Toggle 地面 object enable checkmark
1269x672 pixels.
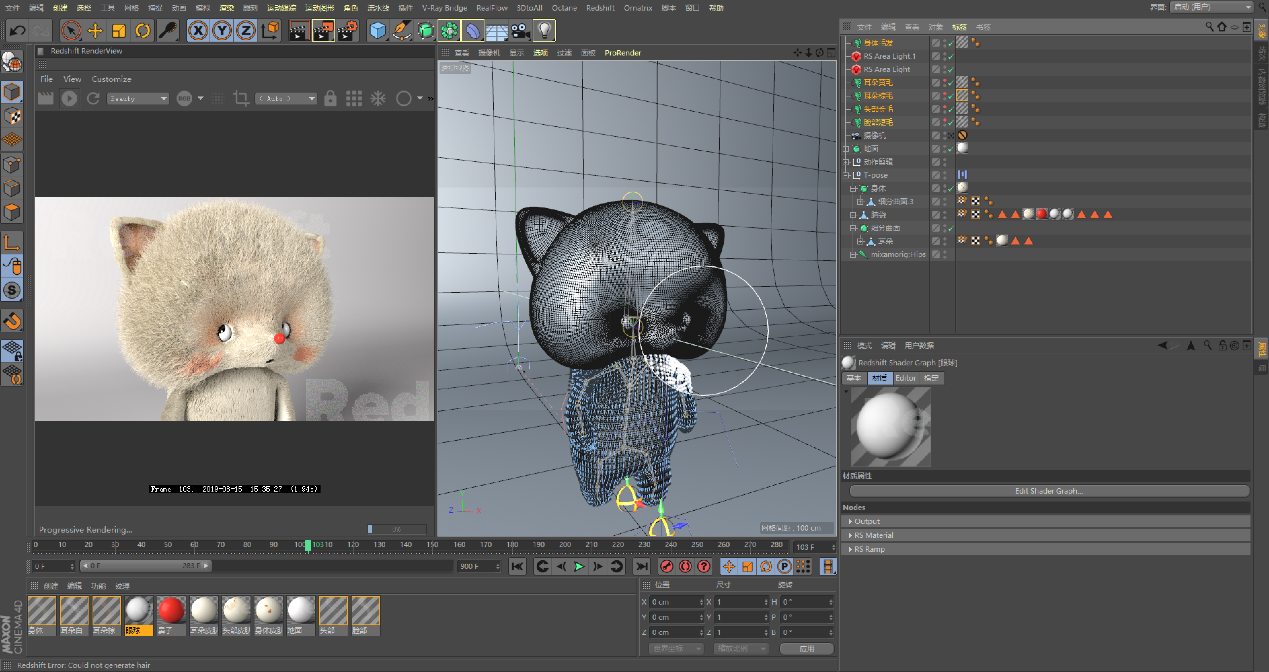pyautogui.click(x=951, y=149)
